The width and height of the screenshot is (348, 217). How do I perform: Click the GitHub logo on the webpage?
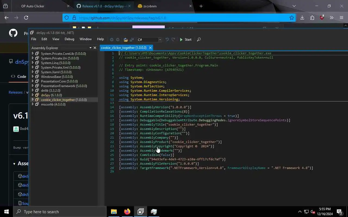click(13, 33)
